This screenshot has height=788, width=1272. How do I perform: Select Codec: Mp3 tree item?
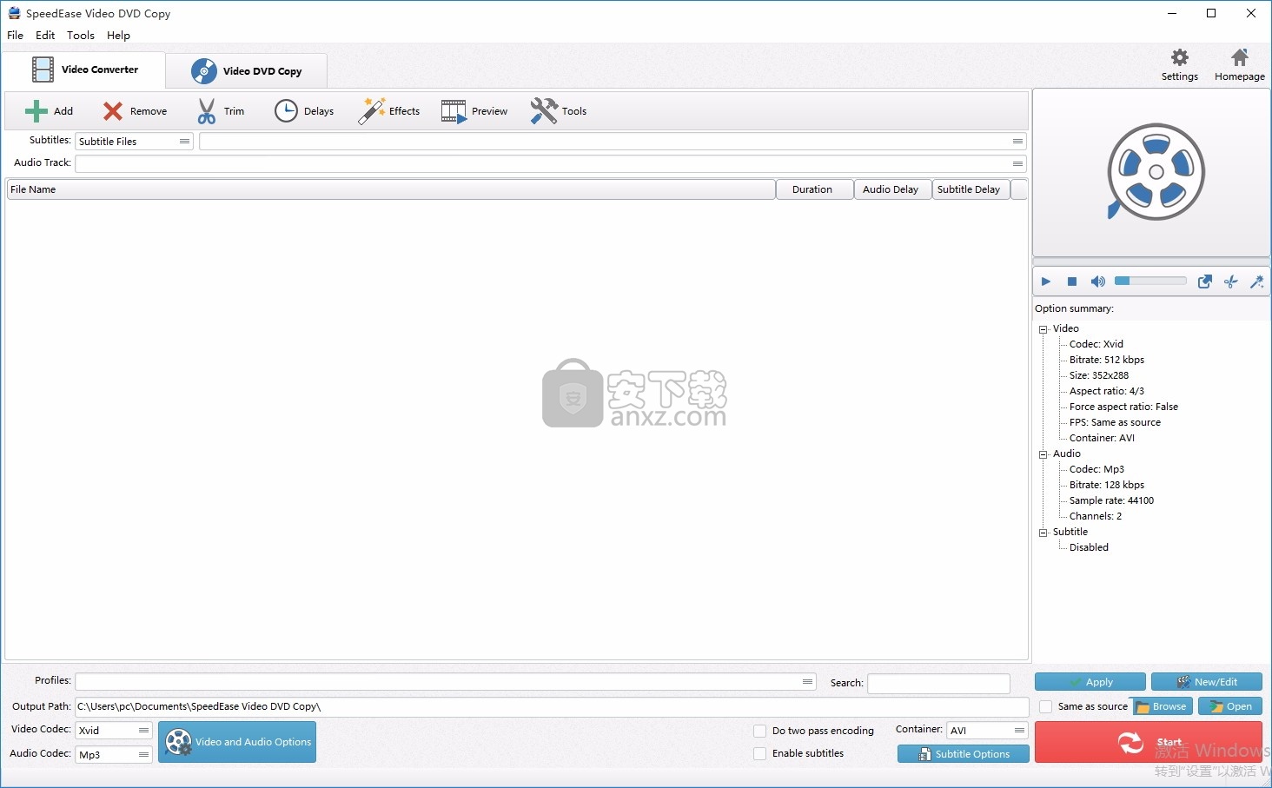tap(1096, 469)
